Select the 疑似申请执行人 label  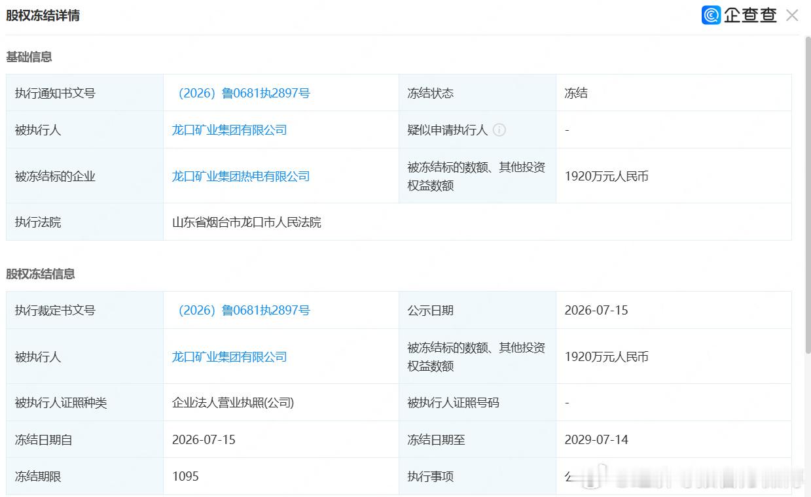tap(448, 130)
